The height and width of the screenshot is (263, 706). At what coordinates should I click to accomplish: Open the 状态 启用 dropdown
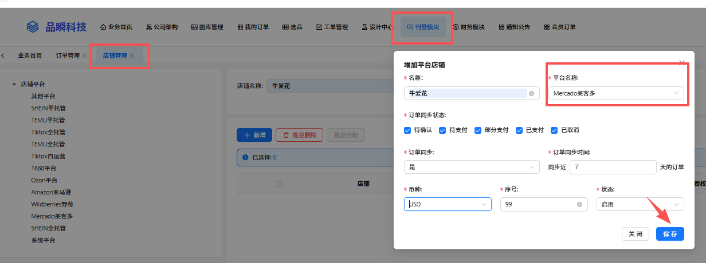640,204
